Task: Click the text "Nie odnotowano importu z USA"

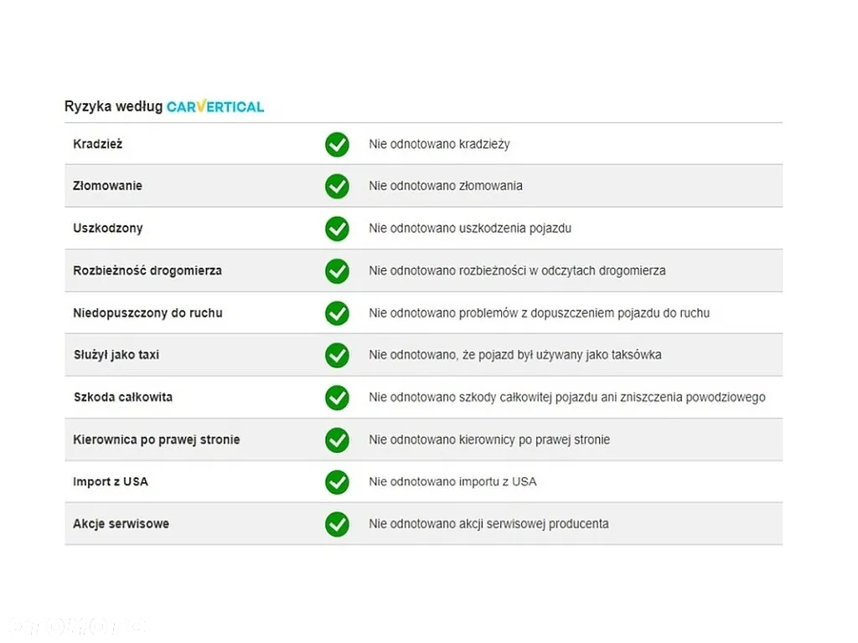Action: point(452,481)
